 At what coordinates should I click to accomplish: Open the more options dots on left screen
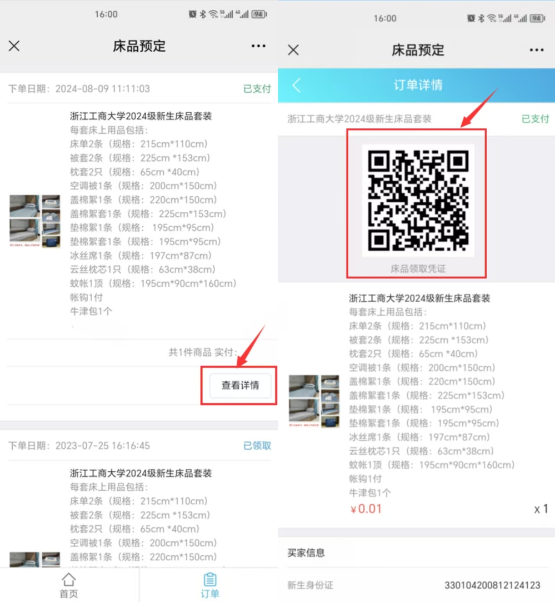258,46
